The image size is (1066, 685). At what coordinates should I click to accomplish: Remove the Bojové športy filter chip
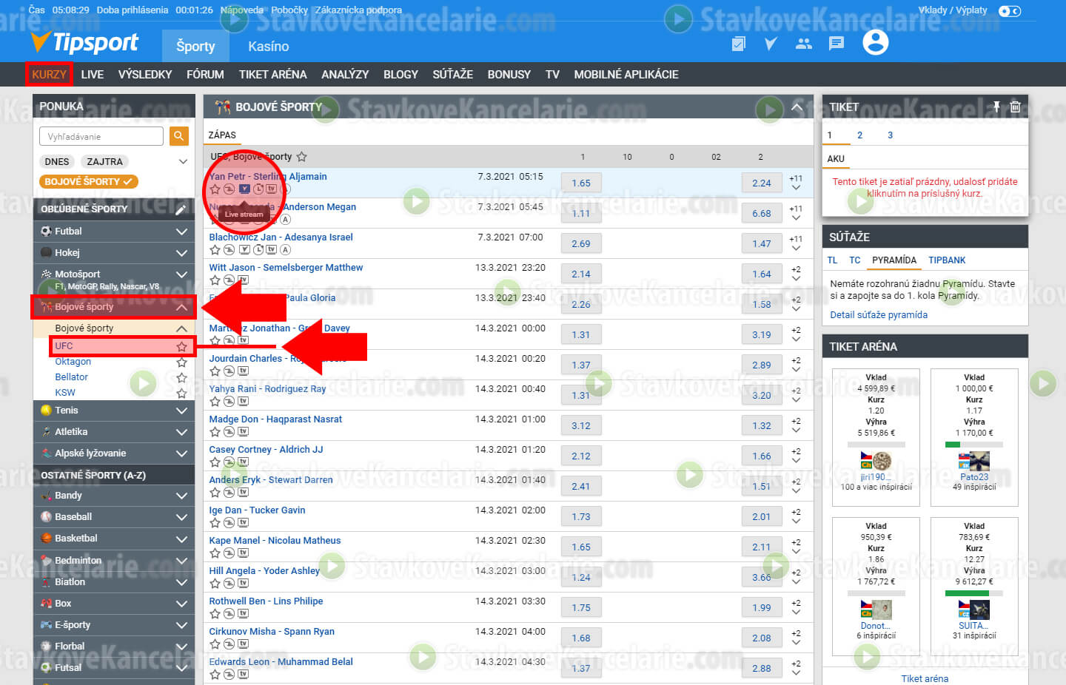[x=89, y=181]
